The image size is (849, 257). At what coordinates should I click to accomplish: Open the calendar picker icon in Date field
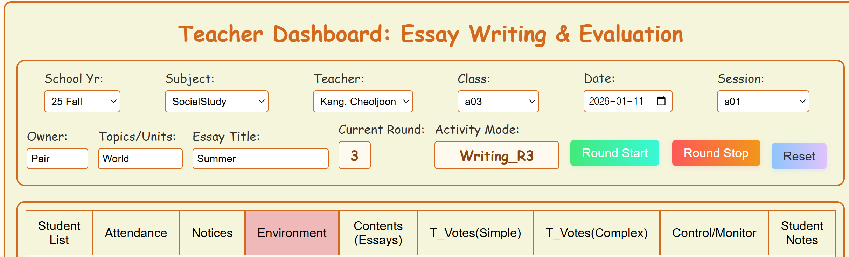661,101
